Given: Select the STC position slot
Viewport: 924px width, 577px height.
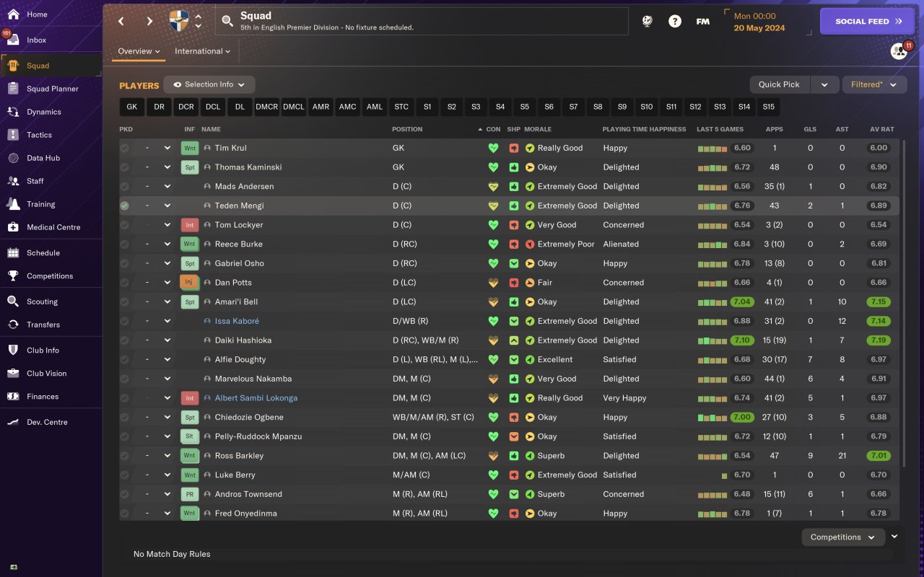Looking at the screenshot, I should pyautogui.click(x=401, y=107).
